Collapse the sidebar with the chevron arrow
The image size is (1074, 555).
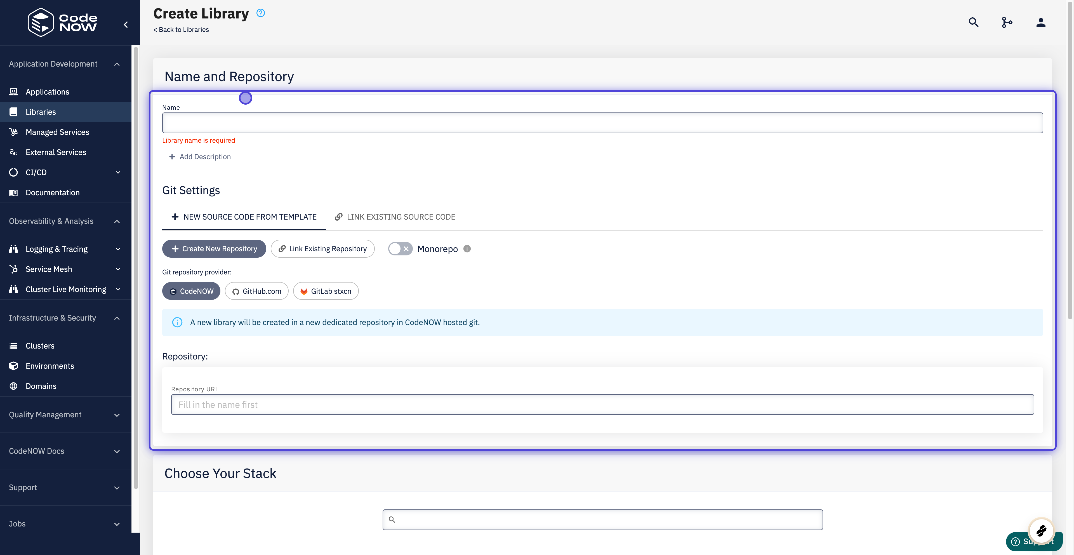coord(126,25)
